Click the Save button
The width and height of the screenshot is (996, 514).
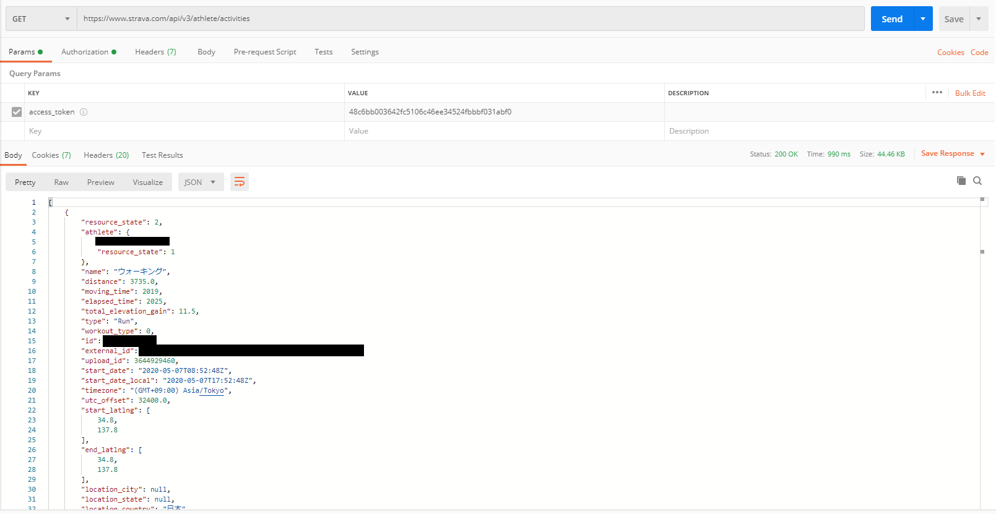click(x=954, y=19)
